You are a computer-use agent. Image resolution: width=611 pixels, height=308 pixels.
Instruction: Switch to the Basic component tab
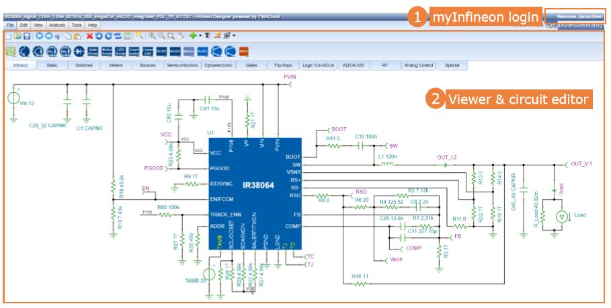click(52, 65)
